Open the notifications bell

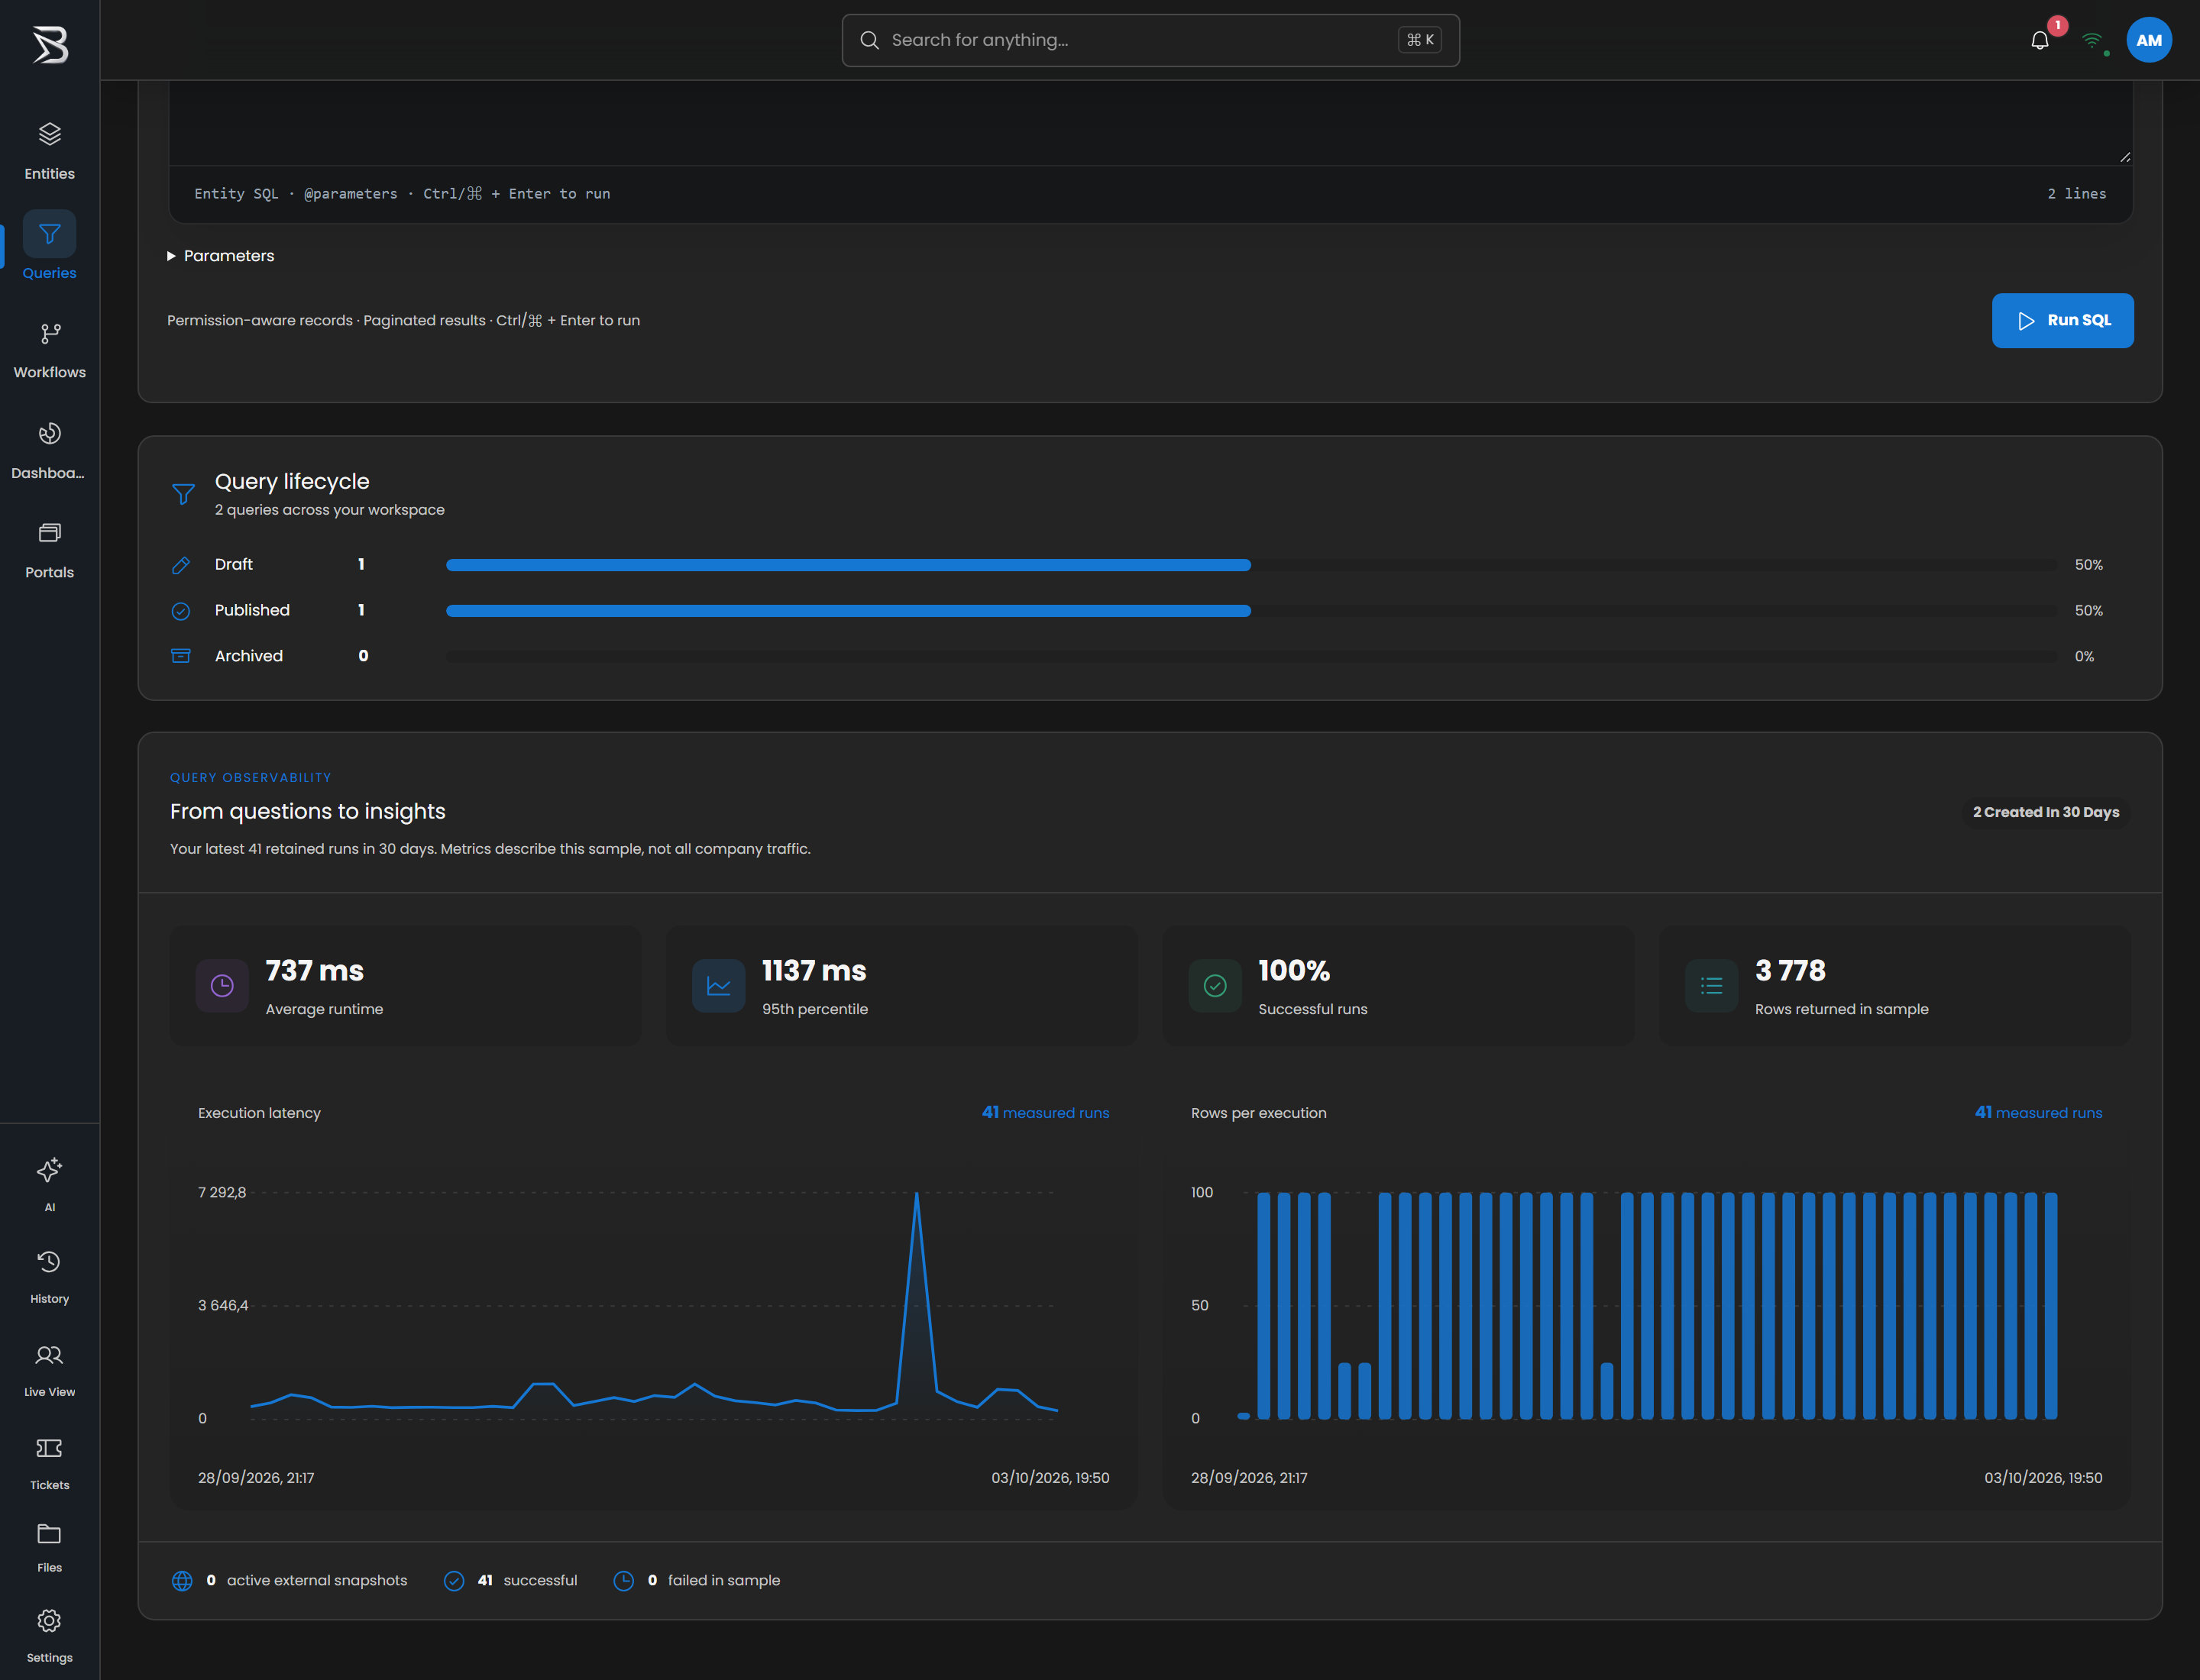tap(2040, 40)
